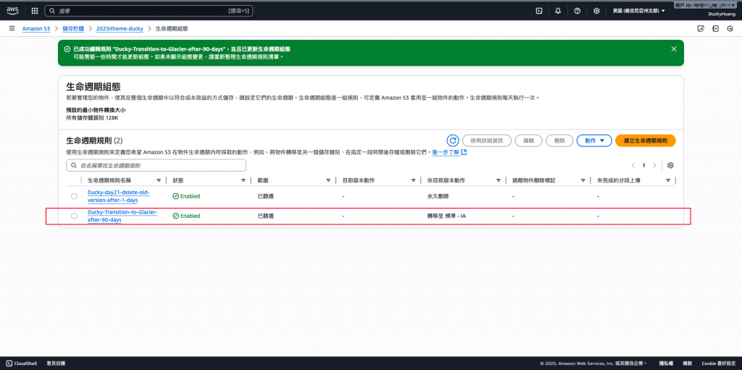Viewport: 742px width, 370px height.
Task: Open 意見回饋 in the footer
Action: [56, 363]
